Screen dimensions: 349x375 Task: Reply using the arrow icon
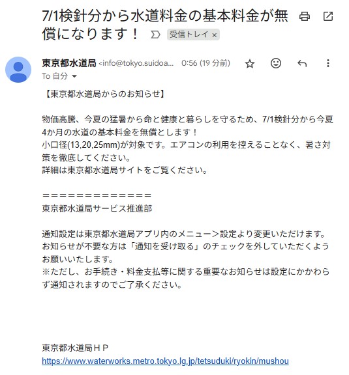click(x=302, y=63)
